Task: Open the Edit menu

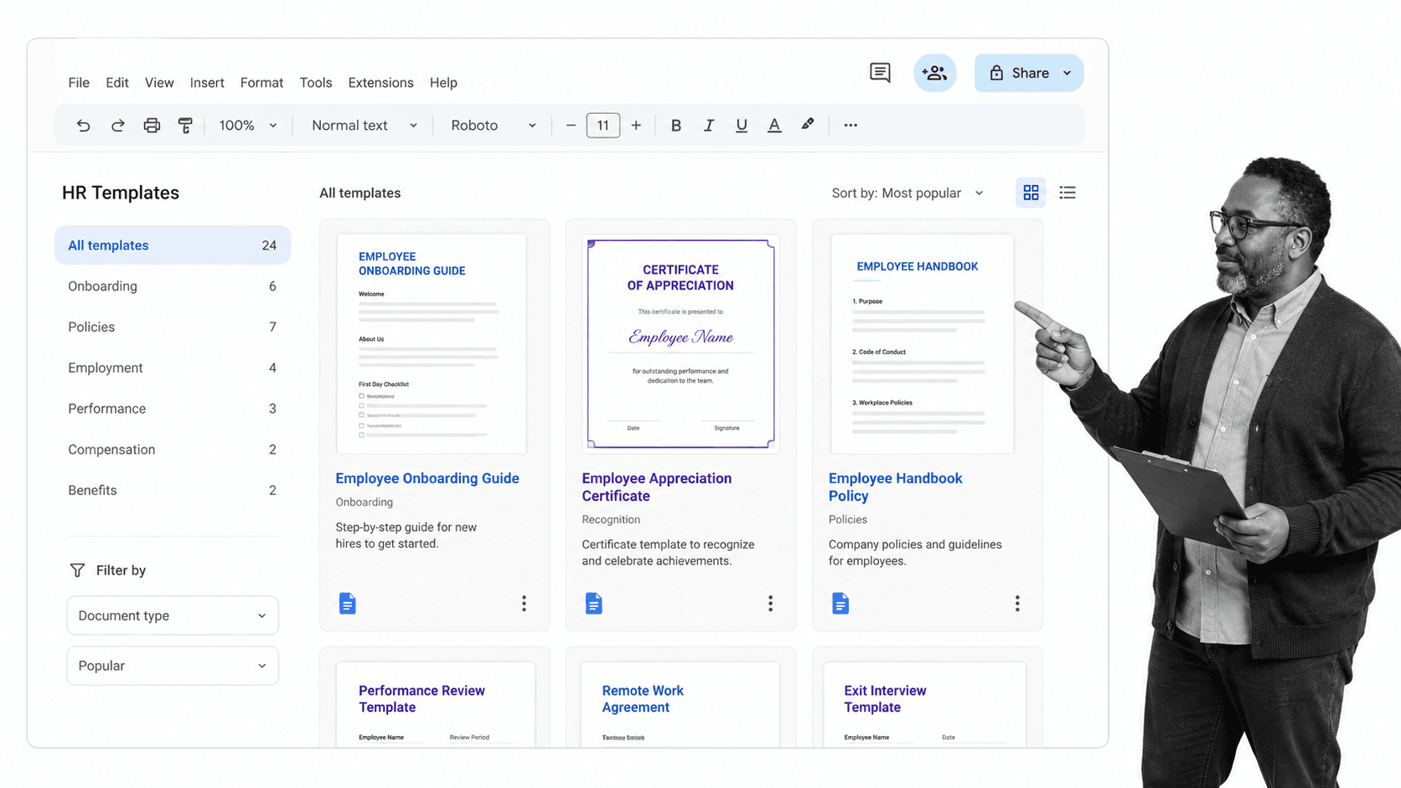Action: [117, 83]
